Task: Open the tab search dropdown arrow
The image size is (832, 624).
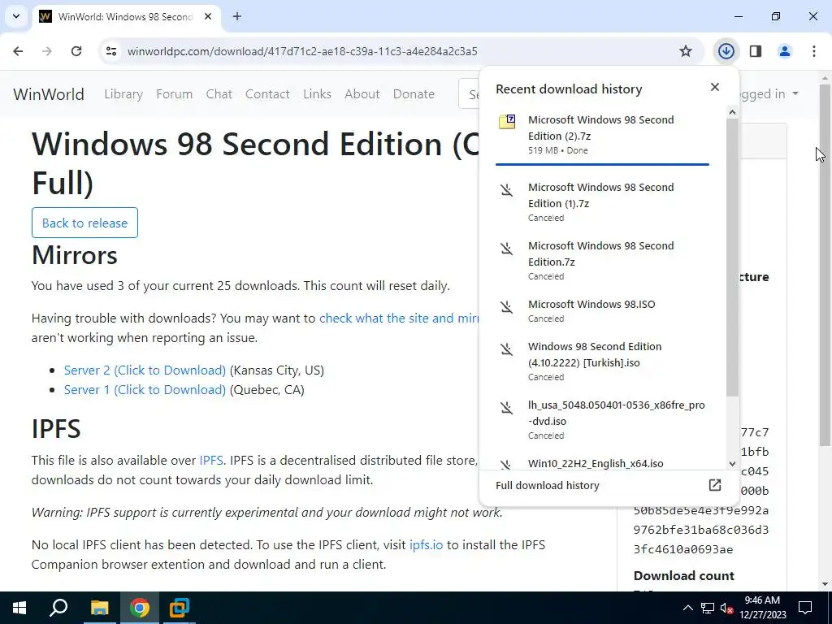Action: pyautogui.click(x=16, y=16)
